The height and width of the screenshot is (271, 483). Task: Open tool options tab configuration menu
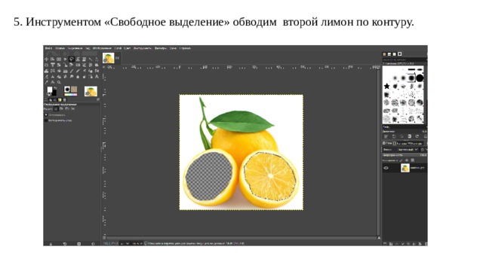98,99
